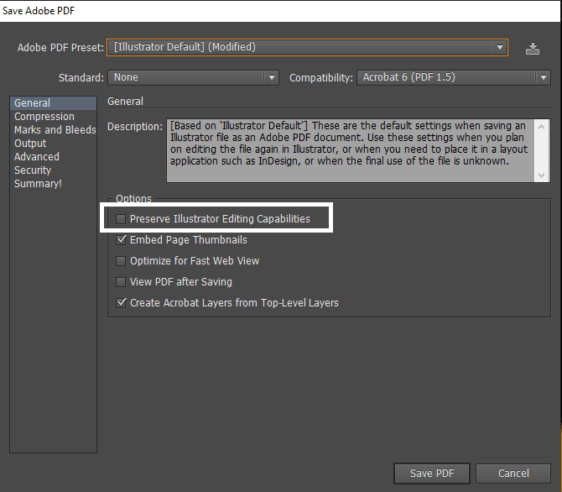Open Marks and Bleeds settings
This screenshot has width=562, height=492.
click(54, 130)
